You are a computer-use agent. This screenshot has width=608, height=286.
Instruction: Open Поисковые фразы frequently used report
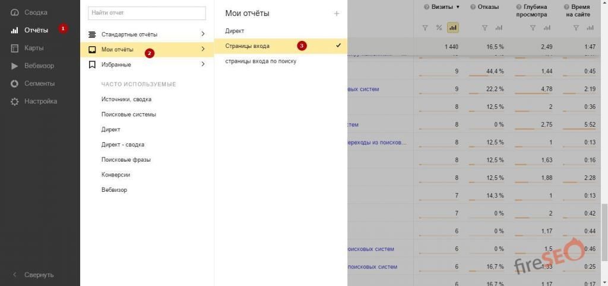[x=126, y=160]
